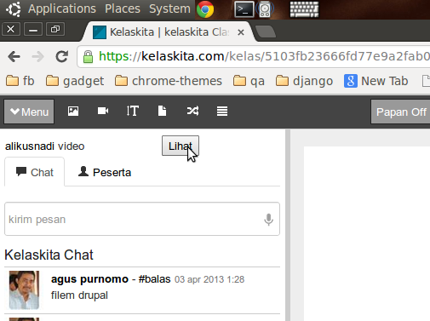
Task: Go back with the browser back arrow
Action: pos(14,56)
